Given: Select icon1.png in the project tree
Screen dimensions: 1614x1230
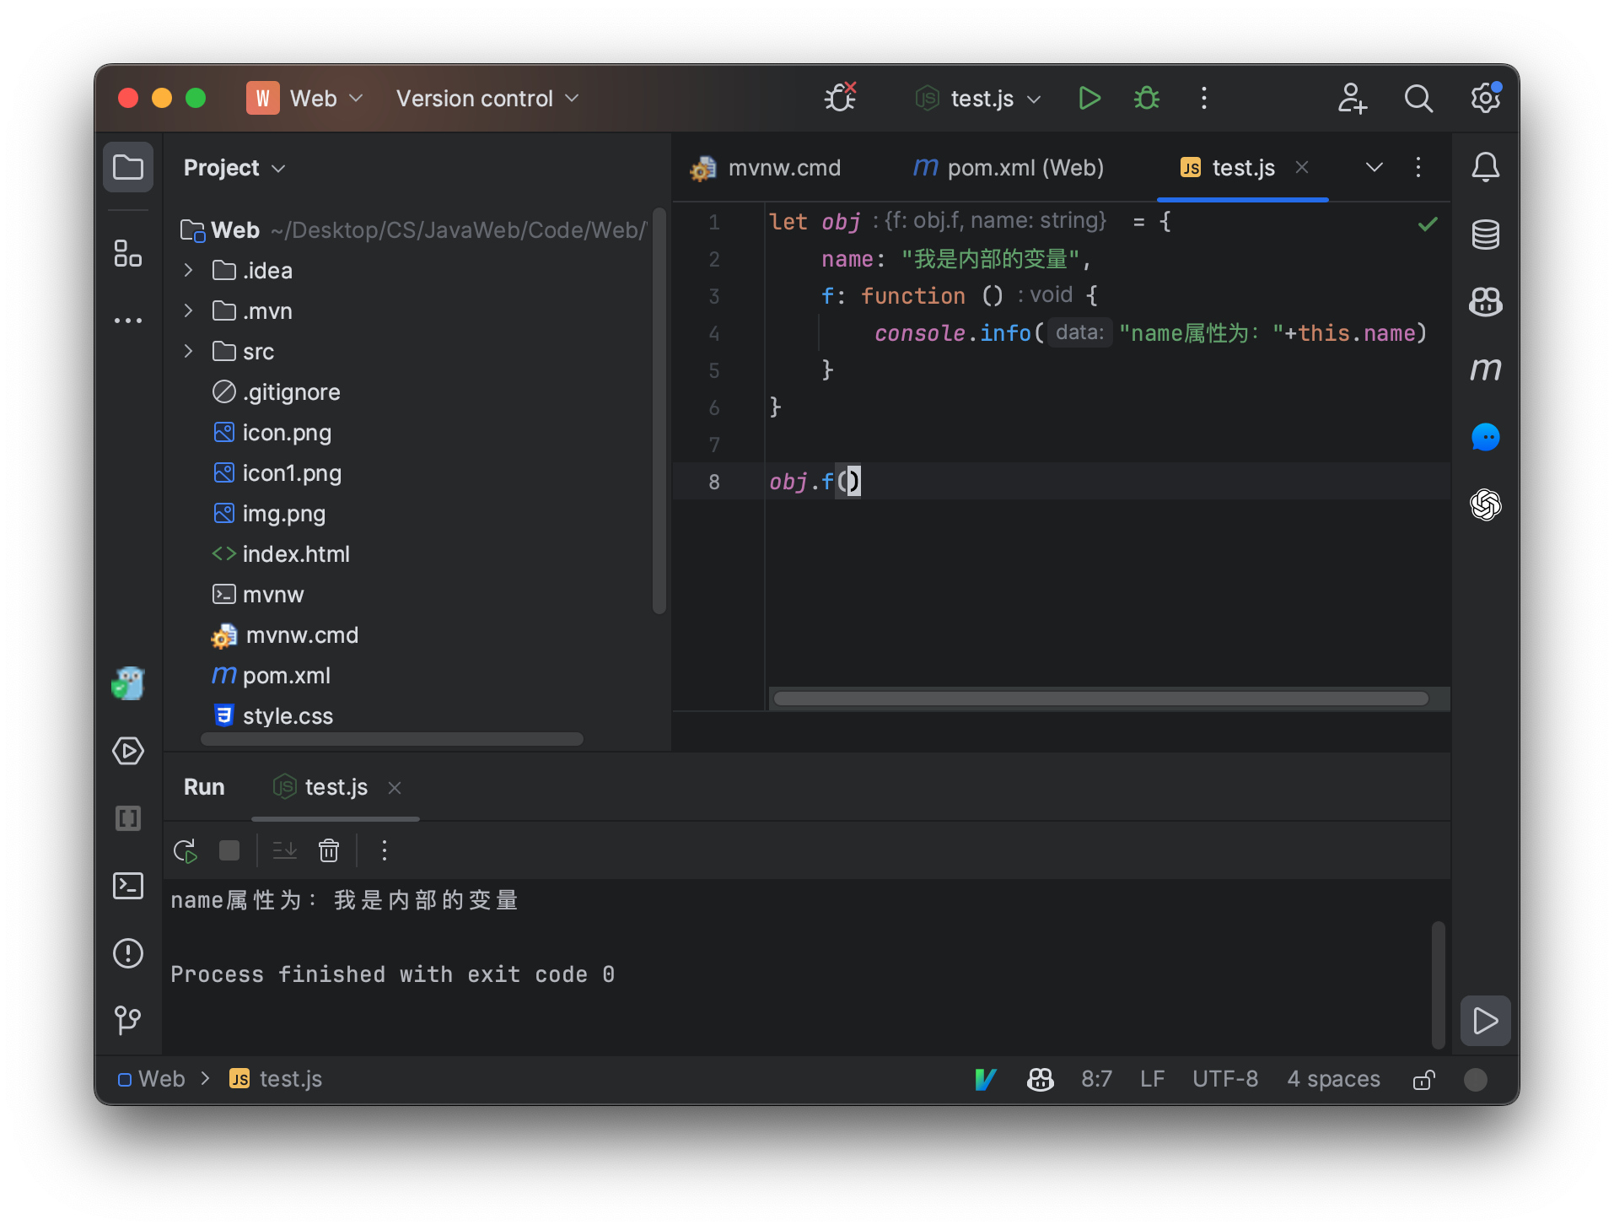Looking at the screenshot, I should [x=277, y=473].
